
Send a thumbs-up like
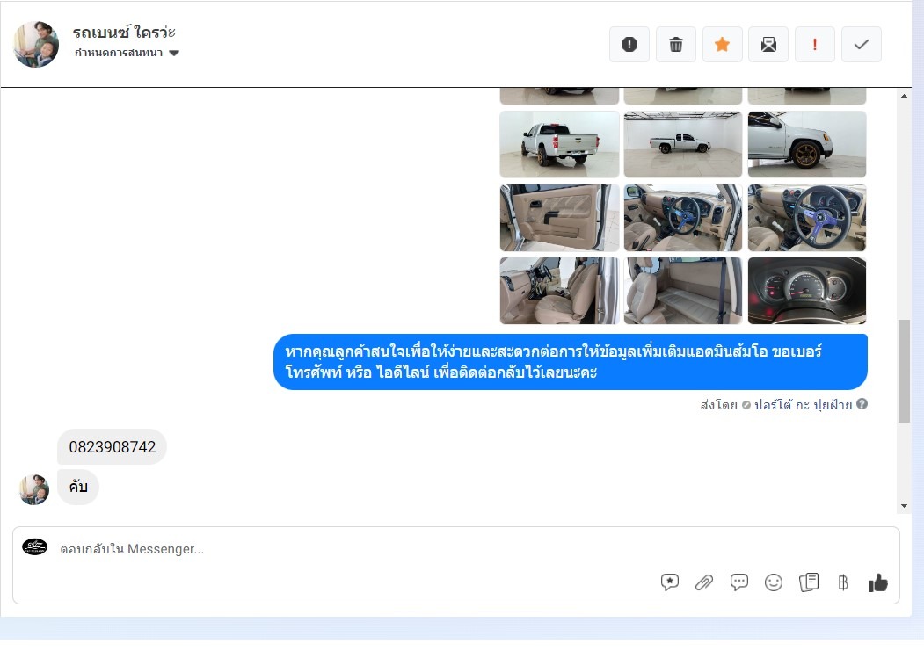(877, 582)
